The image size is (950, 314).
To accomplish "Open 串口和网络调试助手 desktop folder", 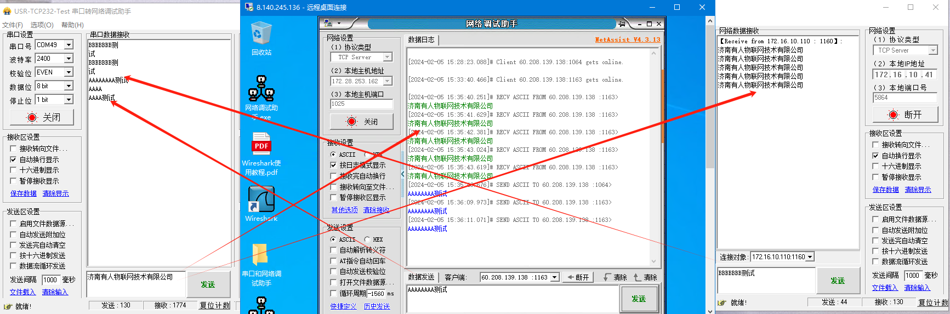I will tap(261, 265).
